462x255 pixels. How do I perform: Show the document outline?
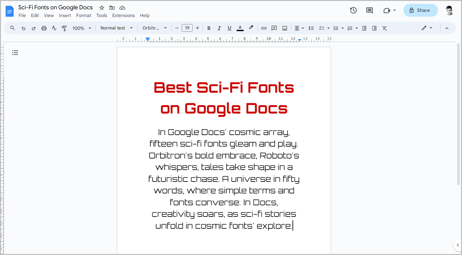15,52
